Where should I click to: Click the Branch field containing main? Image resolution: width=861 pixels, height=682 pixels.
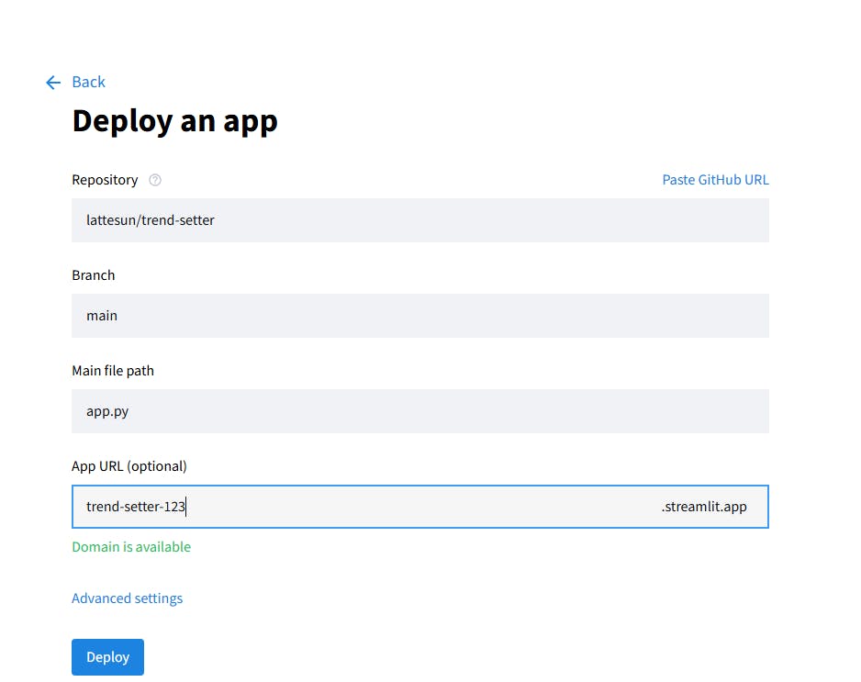[419, 316]
